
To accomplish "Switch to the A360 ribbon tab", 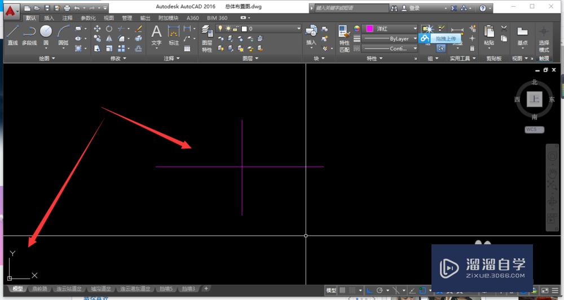I will [192, 18].
